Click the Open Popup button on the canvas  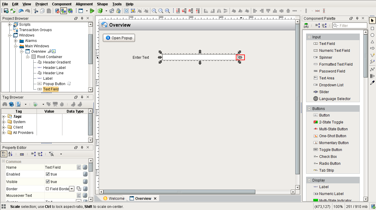(x=119, y=38)
